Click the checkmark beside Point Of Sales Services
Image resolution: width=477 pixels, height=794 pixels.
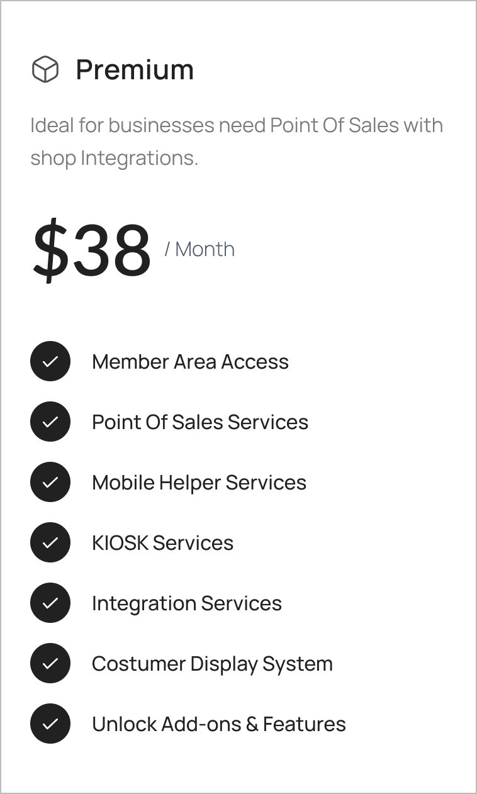50,422
